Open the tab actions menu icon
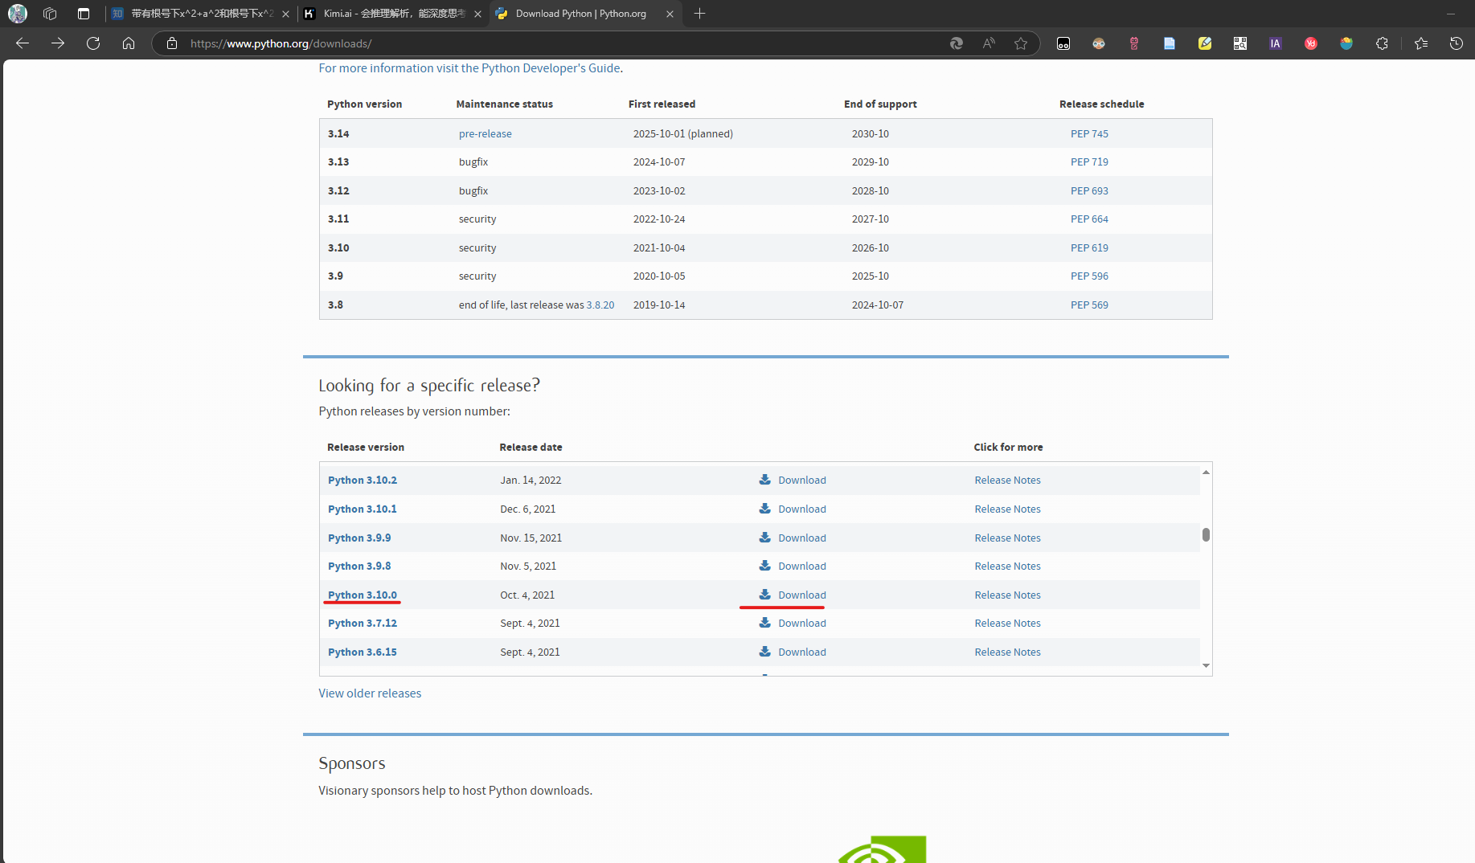This screenshot has height=863, width=1475. pos(84,14)
